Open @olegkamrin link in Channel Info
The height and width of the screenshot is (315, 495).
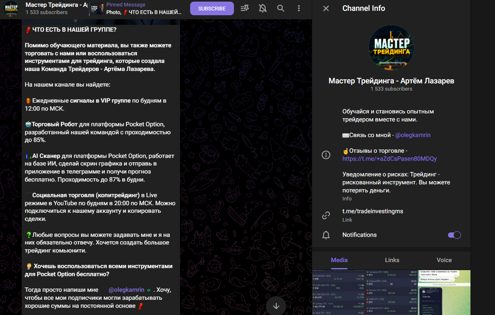pyautogui.click(x=413, y=135)
